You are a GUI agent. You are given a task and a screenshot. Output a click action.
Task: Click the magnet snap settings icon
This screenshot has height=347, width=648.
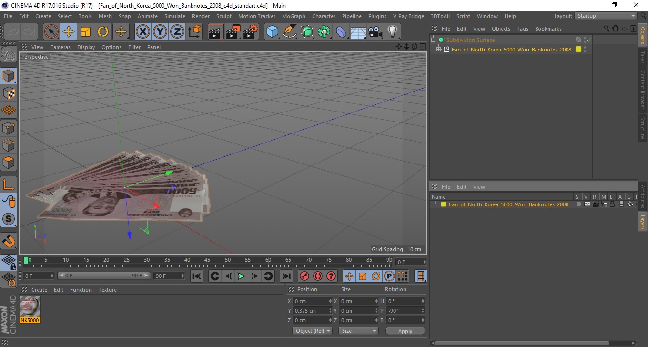9,241
